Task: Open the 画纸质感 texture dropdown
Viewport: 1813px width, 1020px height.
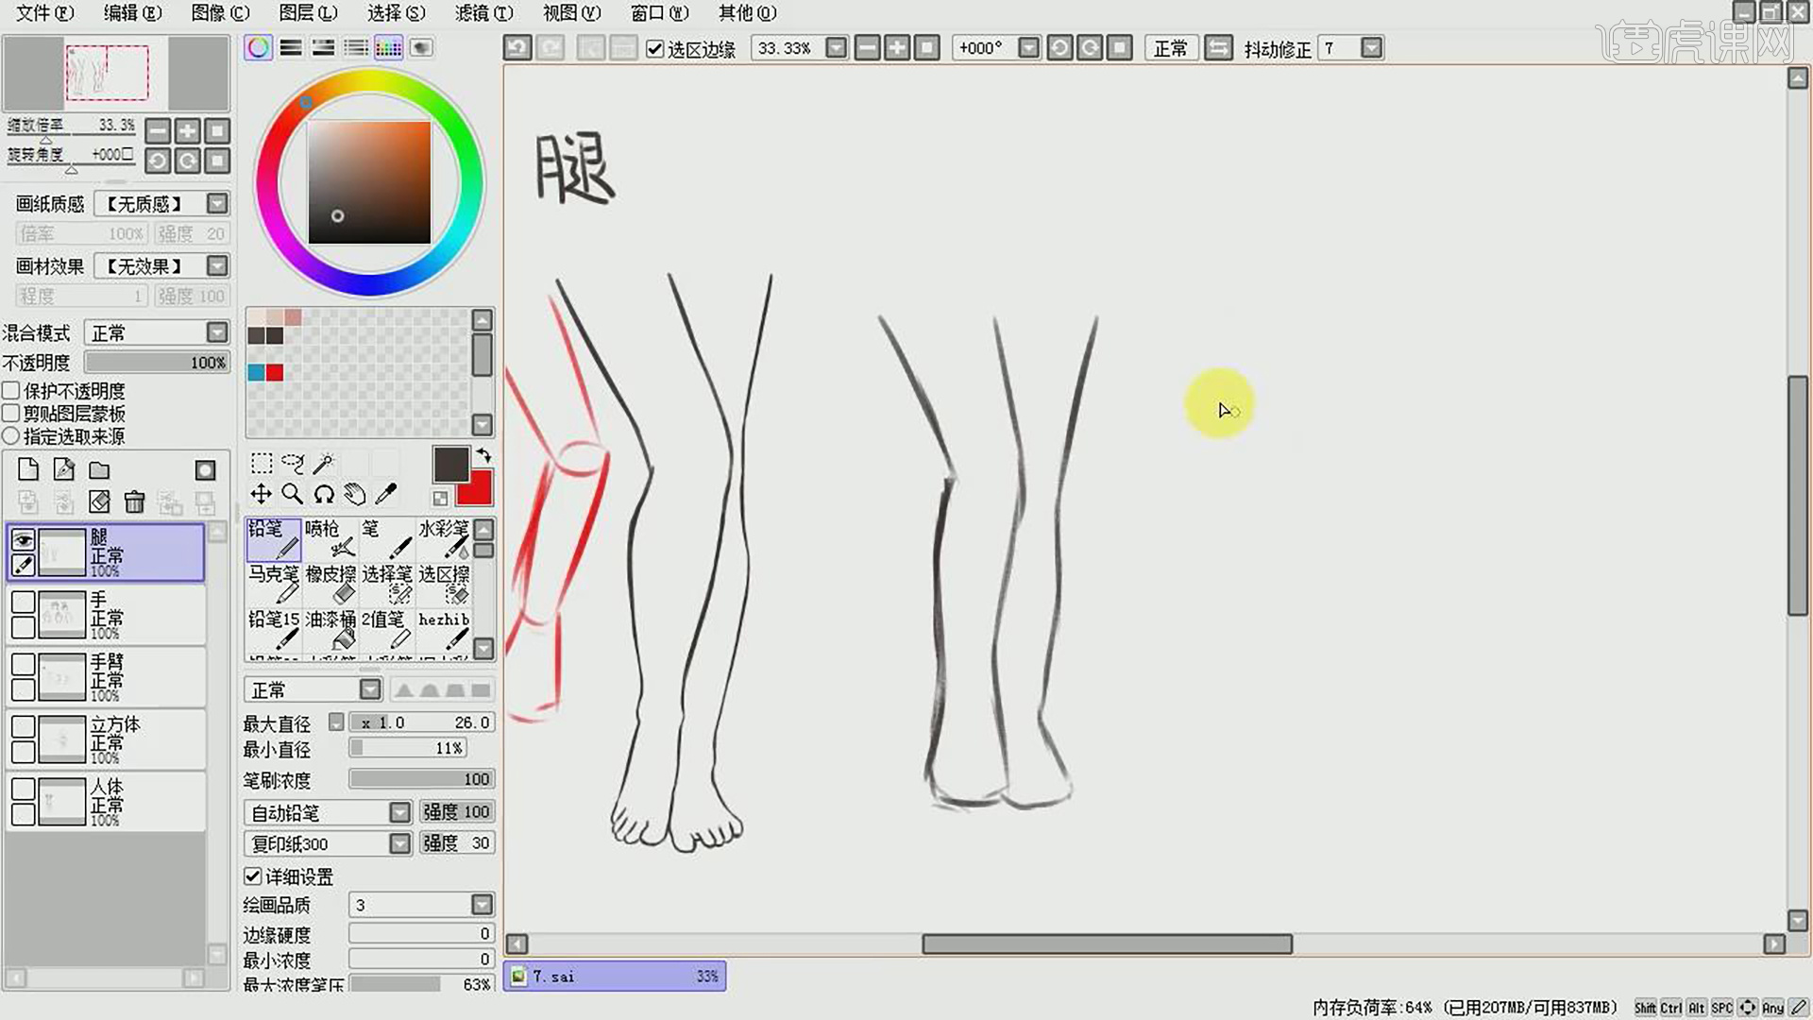Action: tap(217, 203)
